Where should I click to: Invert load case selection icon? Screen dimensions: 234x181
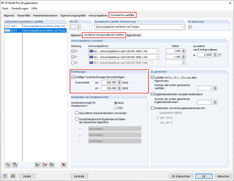click(52, 165)
